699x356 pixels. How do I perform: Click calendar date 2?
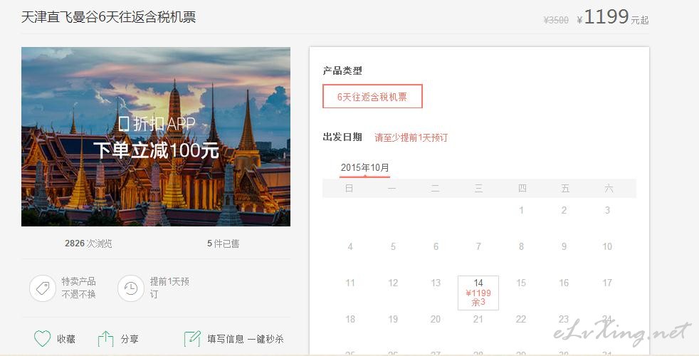tap(564, 210)
